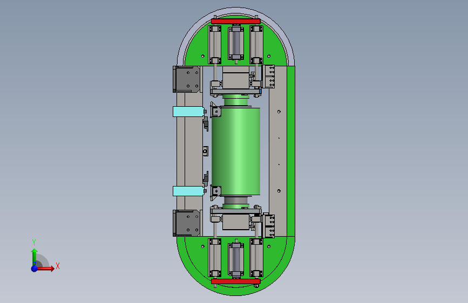468x303 pixels.
Task: Select the red bar at the model's top
Action: pyautogui.click(x=236, y=21)
